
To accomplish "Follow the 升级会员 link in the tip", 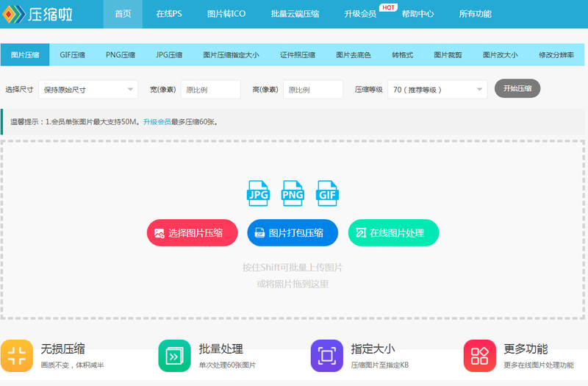I will pyautogui.click(x=157, y=121).
